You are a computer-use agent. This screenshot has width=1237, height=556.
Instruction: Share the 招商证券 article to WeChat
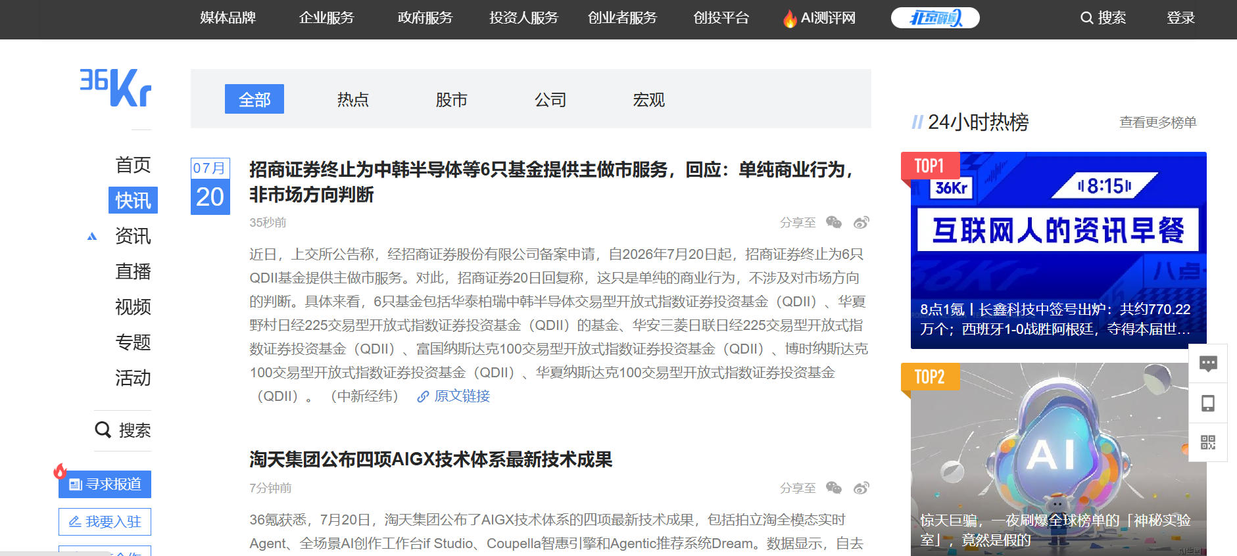click(834, 223)
